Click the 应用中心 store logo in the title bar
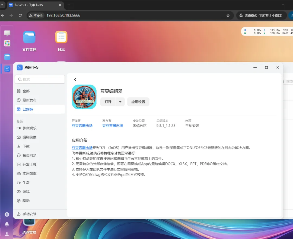This screenshot has height=239, width=293. tap(20, 67)
